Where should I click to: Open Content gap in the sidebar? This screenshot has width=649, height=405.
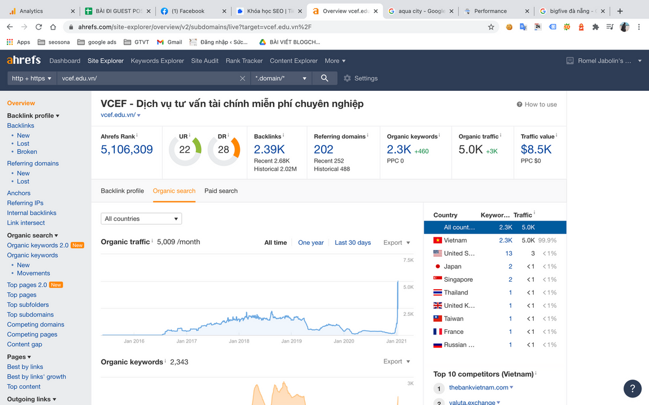click(24, 344)
